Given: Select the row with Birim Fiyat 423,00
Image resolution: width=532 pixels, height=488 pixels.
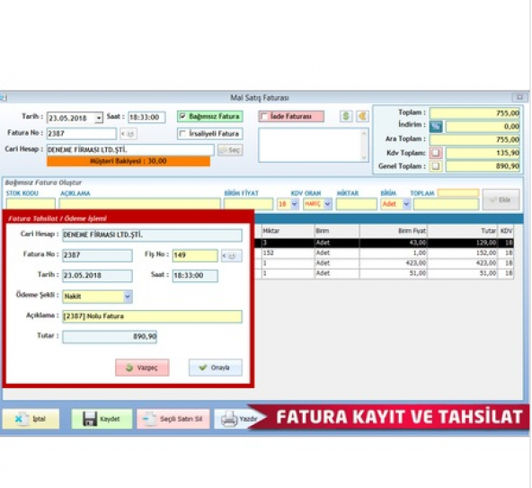Looking at the screenshot, I should [384, 263].
